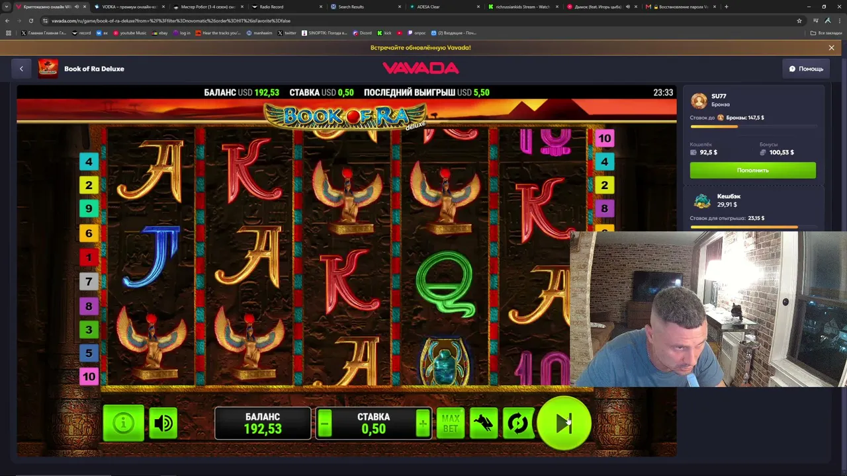Screen dimensions: 847x476
Task: Open the manheim bookmark
Action: [259, 32]
